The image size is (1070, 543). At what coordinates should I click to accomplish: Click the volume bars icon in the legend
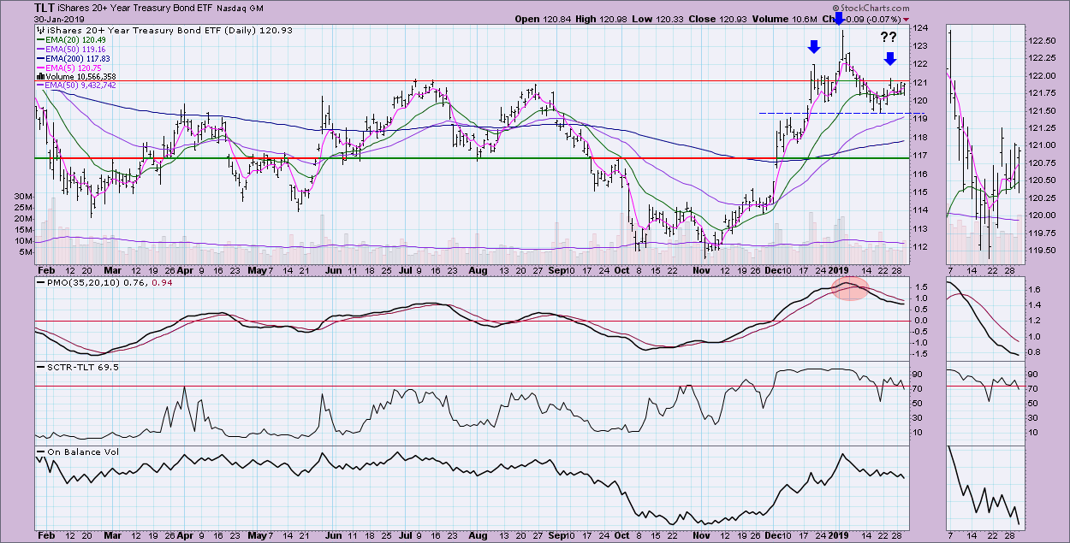click(40, 77)
